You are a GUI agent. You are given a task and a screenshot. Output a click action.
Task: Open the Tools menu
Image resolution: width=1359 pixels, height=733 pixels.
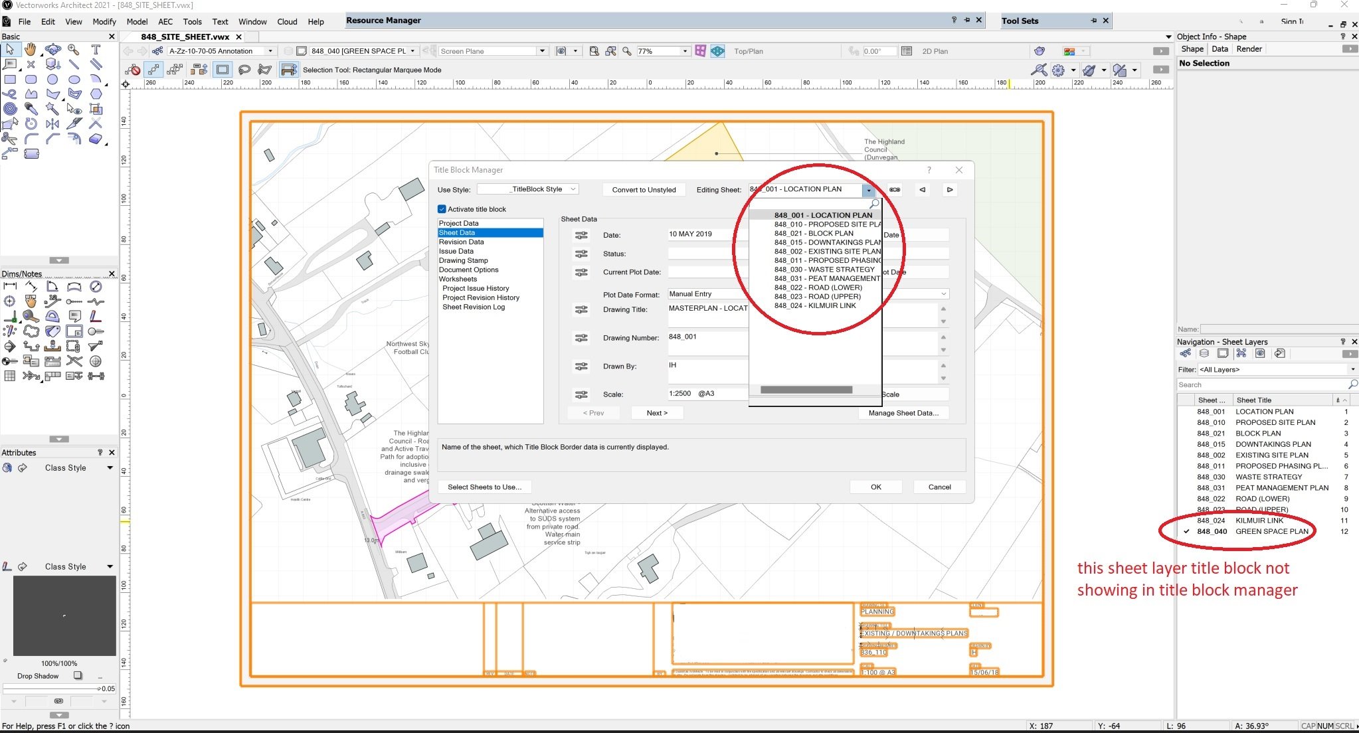192,21
